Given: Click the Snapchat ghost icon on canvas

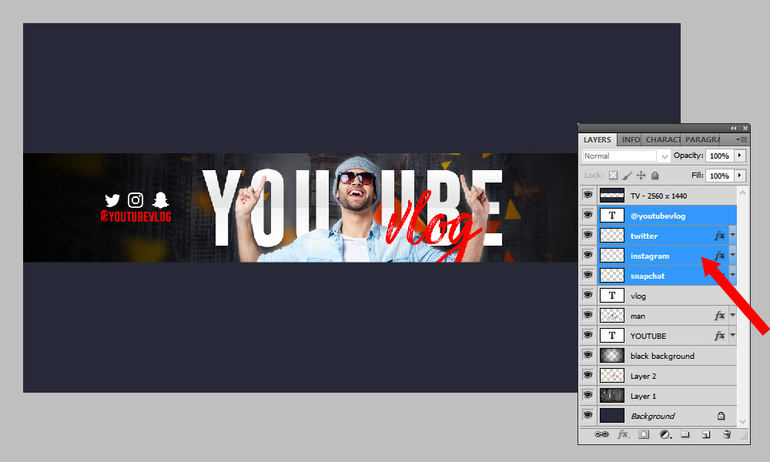Looking at the screenshot, I should [x=160, y=200].
